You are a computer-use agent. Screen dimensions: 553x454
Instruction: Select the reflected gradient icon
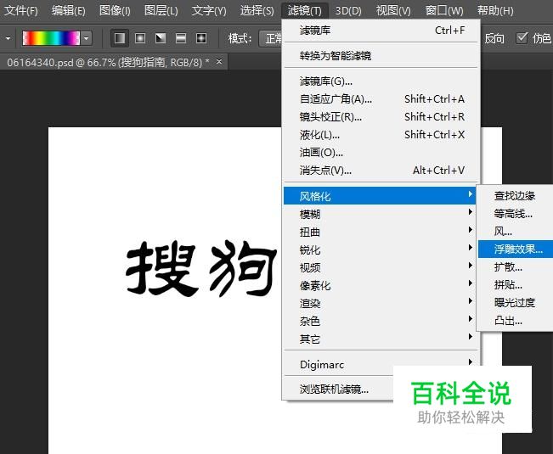[181, 38]
